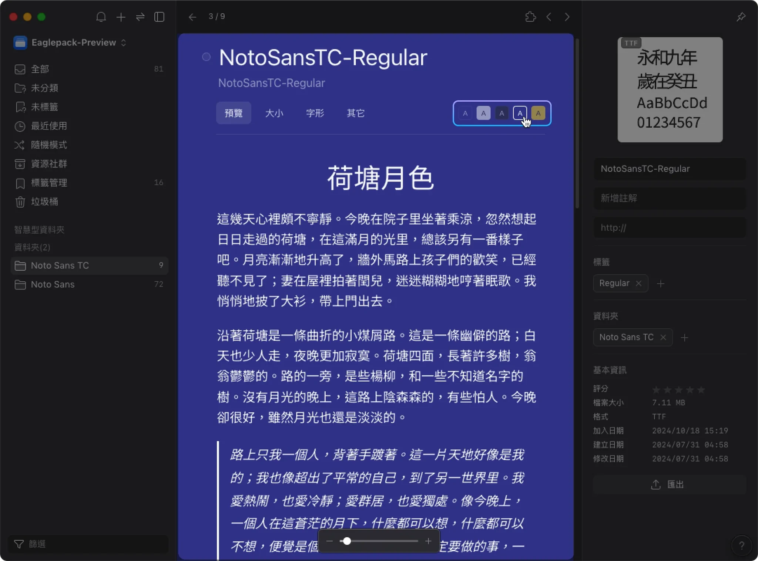Toggle the sidebar layout icon
The image size is (758, 561).
(159, 17)
